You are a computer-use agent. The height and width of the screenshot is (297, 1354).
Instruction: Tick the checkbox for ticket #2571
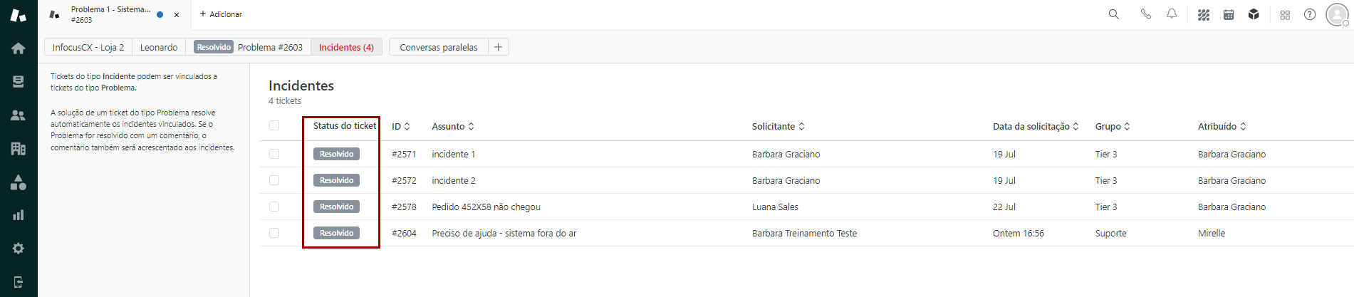coord(274,154)
